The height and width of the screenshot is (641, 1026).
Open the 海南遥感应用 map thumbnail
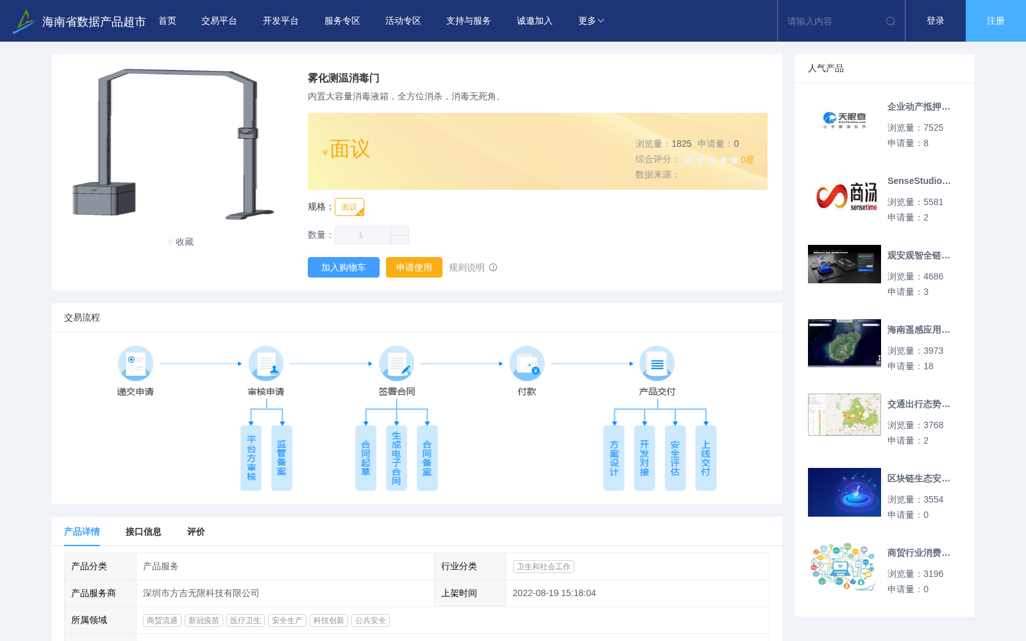(x=845, y=344)
